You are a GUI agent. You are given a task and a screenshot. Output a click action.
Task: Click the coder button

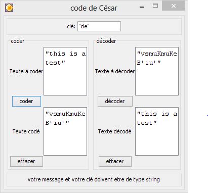click(x=26, y=101)
